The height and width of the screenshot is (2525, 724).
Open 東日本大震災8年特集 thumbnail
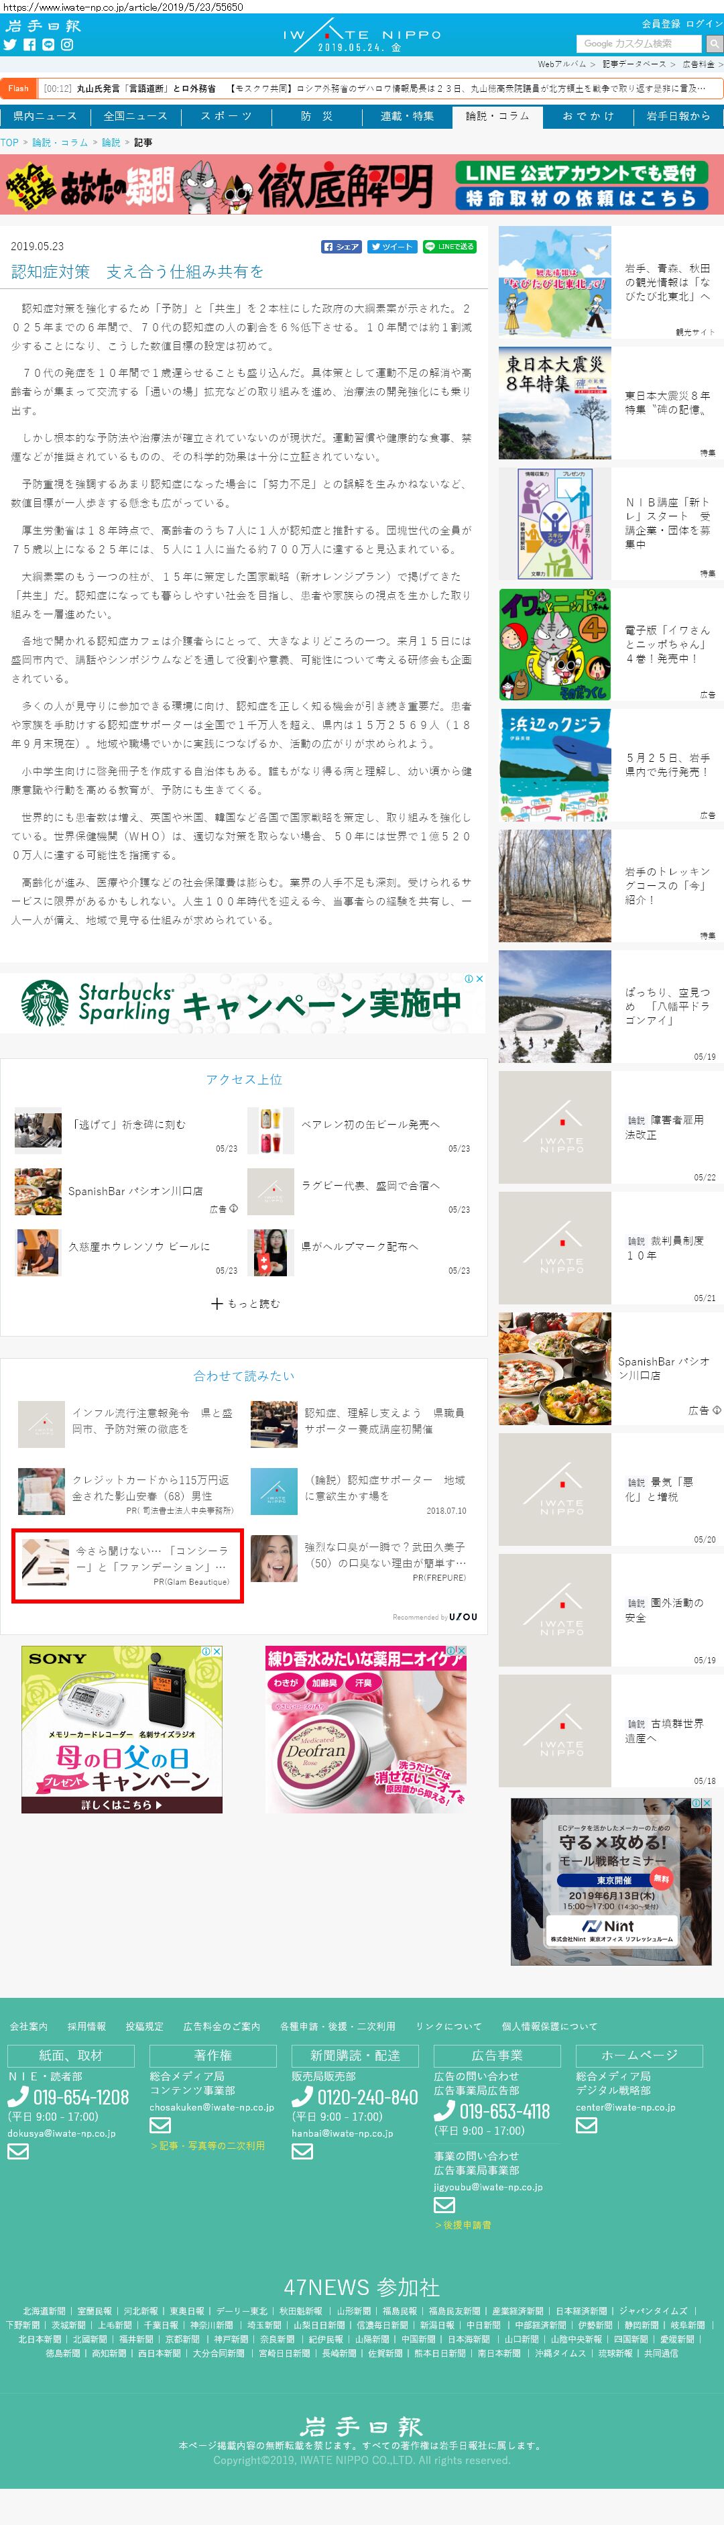(554, 403)
